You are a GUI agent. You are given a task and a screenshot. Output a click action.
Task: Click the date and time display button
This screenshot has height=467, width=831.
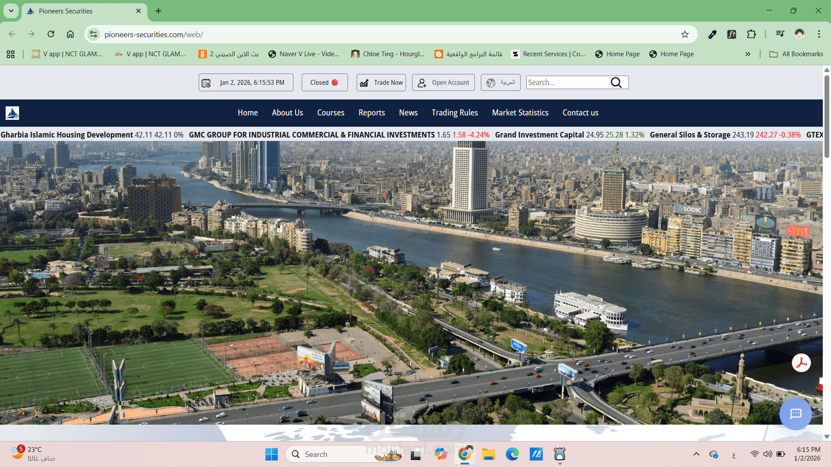pos(246,83)
